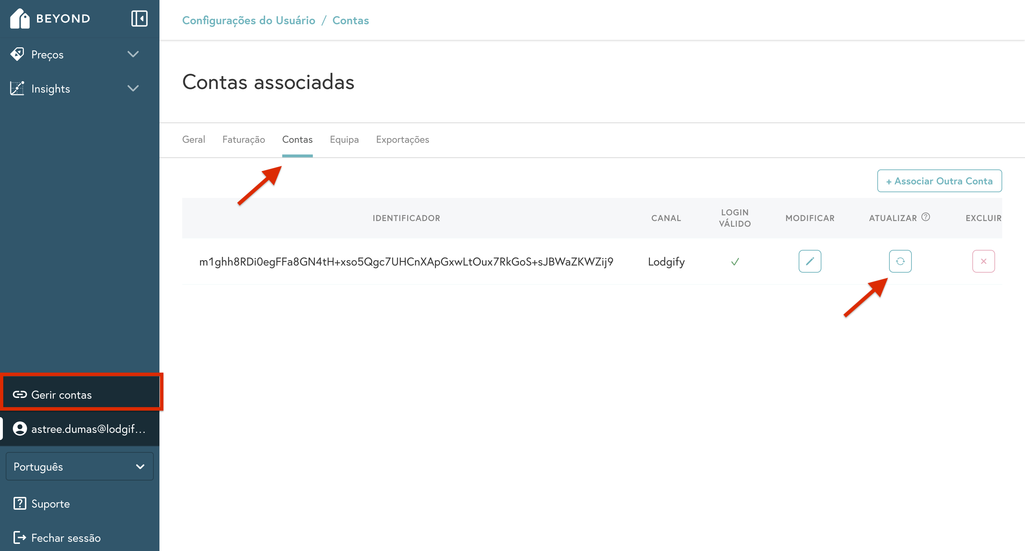Open the Exportações tab
This screenshot has height=551, width=1025.
(402, 140)
